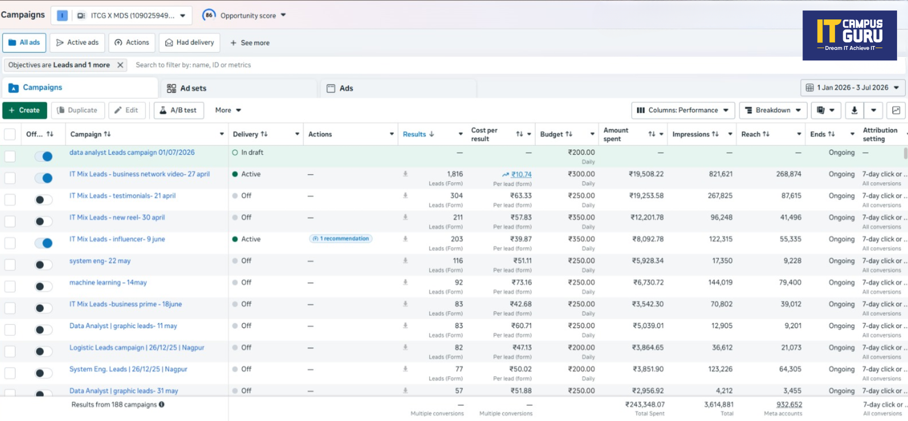The width and height of the screenshot is (908, 421).
Task: Click the export download icon in the toolbar
Action: coord(854,110)
